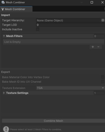Toggle Bake Mesh ID Into UV Channel
Image resolution: width=105 pixels, height=132 pixels.
coord(103,82)
